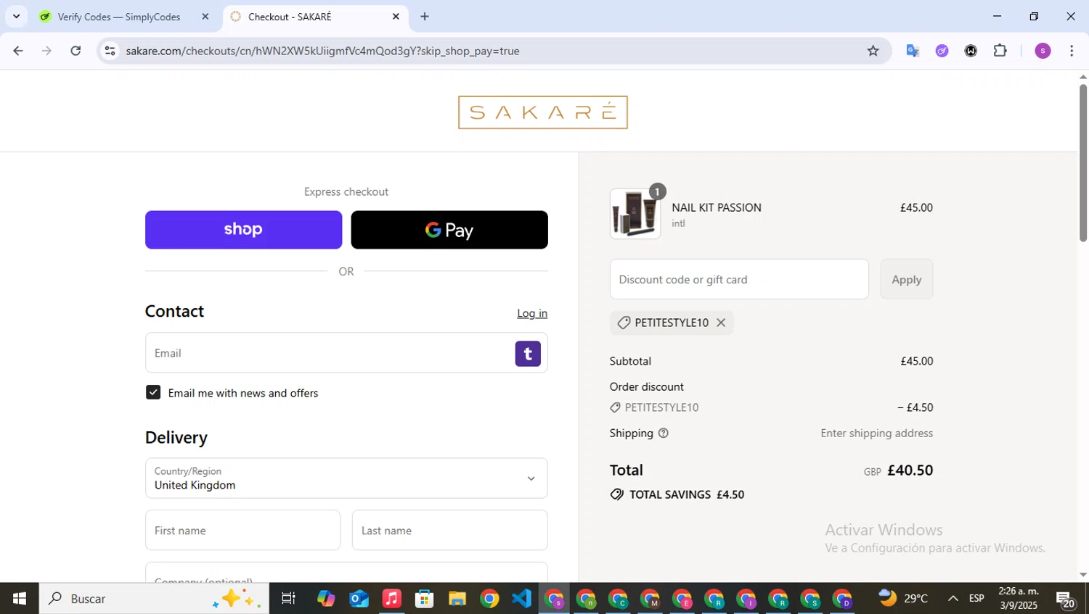Open the purple circular extension icon
Screen dimensions: 1089x614
942,51
